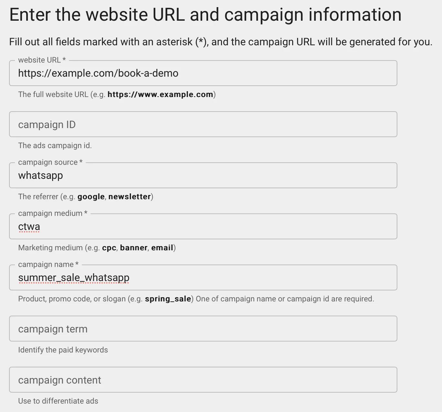Image resolution: width=442 pixels, height=412 pixels.
Task: Click the Identify the paid keywords helper text
Action: click(x=63, y=350)
